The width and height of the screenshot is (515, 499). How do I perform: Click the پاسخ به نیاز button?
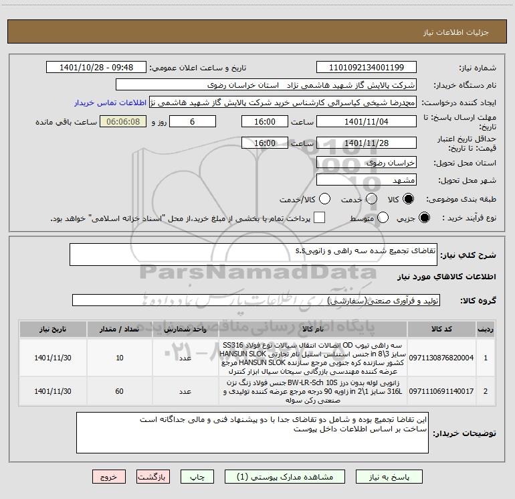389,477
